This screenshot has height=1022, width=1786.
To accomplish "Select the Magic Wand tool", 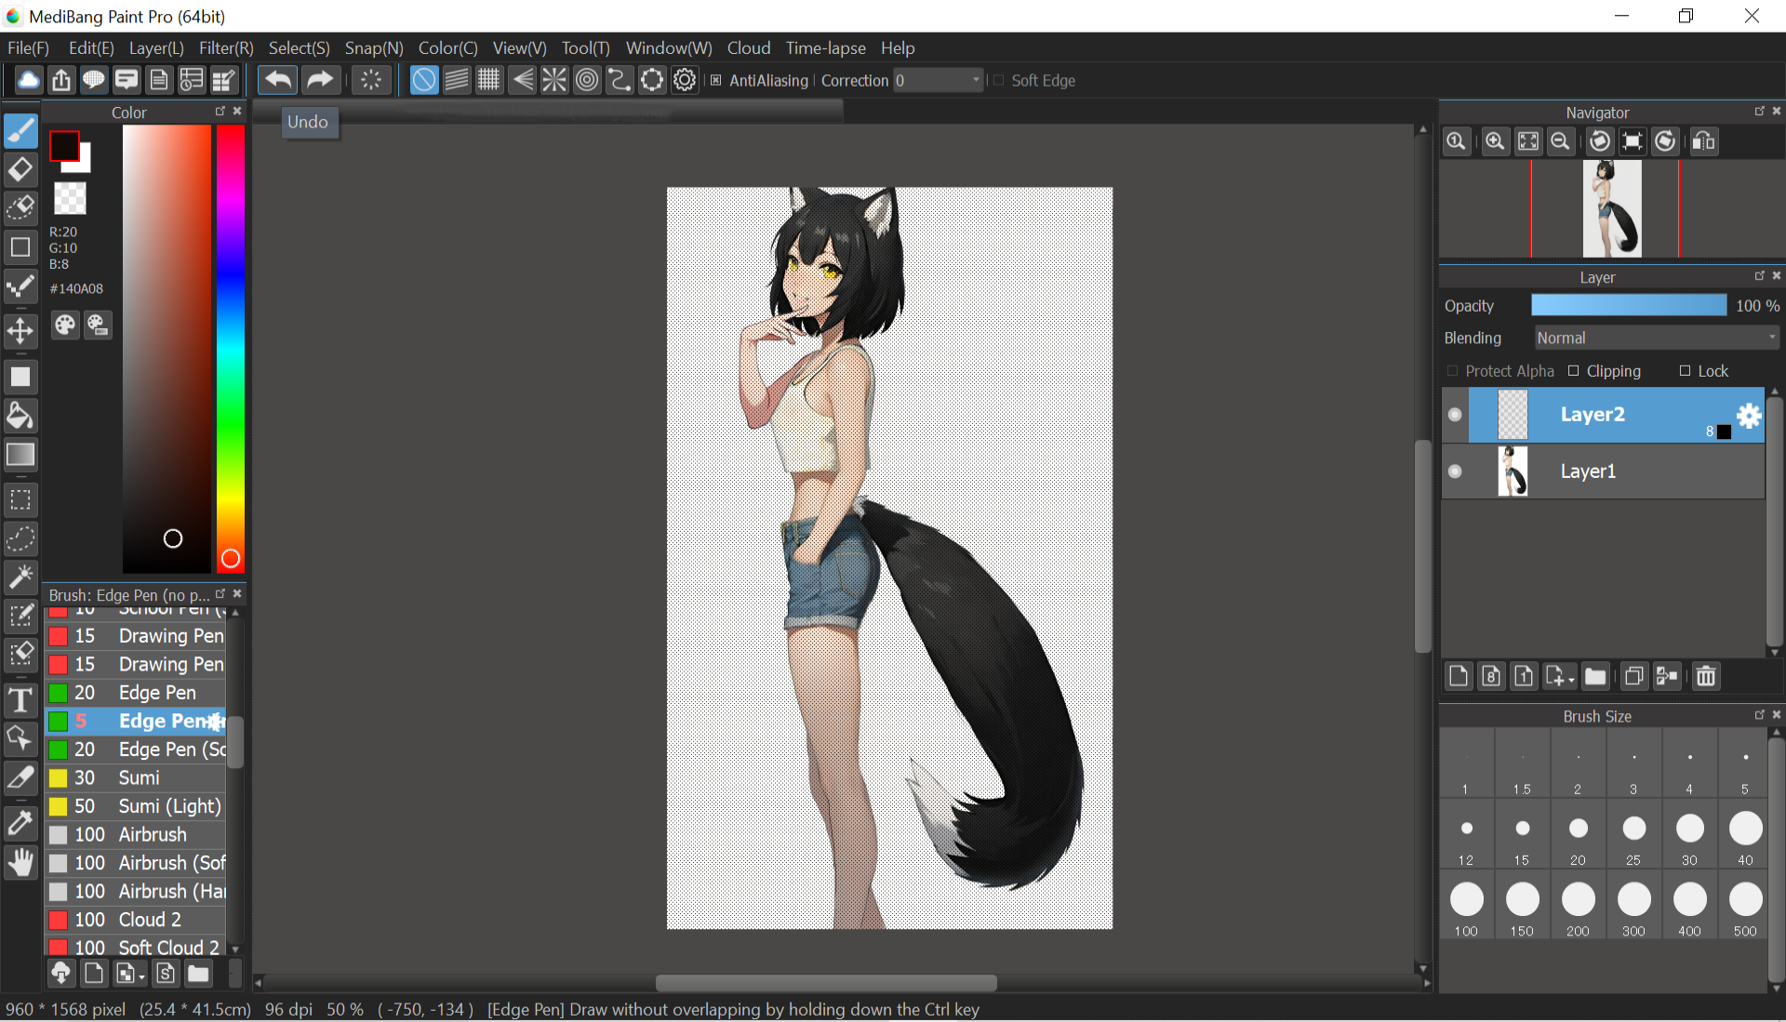I will [x=20, y=577].
